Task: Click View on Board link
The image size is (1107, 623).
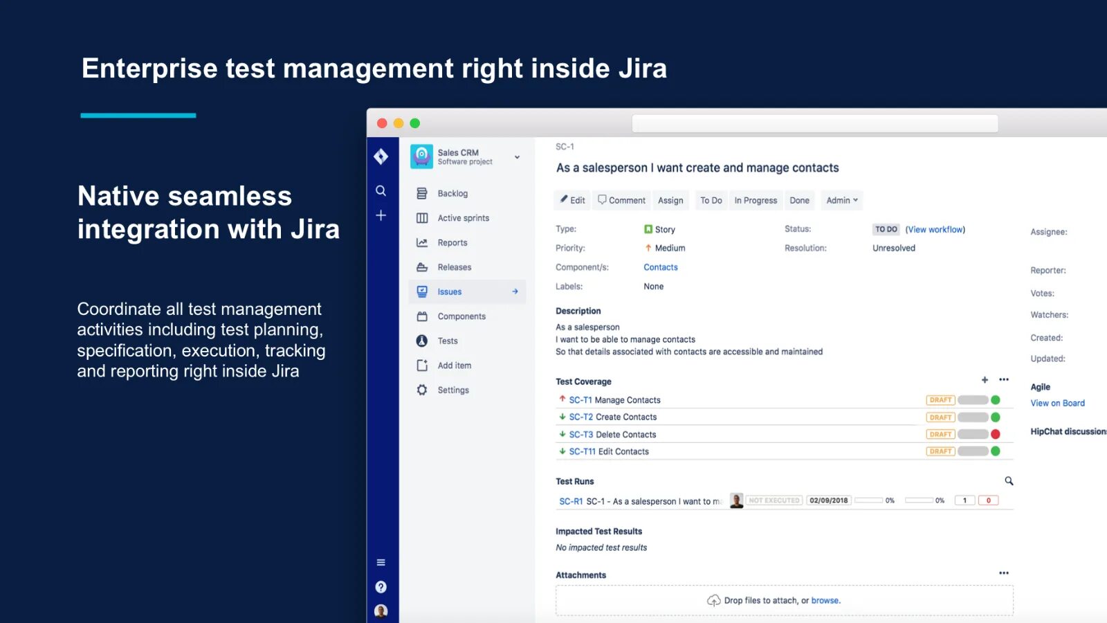Action: (x=1058, y=404)
